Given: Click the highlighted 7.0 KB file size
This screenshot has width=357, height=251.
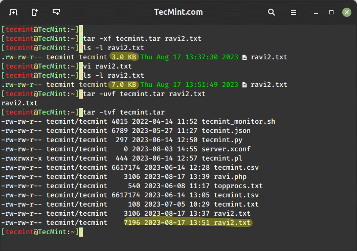Looking at the screenshot, I should (124, 84).
